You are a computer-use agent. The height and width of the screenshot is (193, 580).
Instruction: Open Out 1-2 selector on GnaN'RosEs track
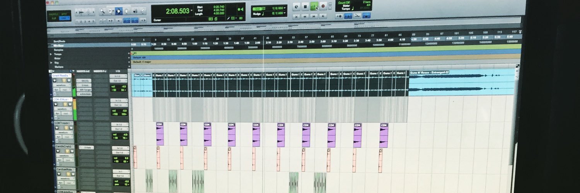click(118, 81)
